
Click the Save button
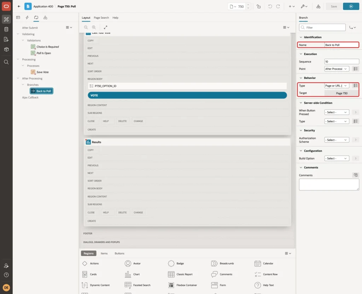click(x=334, y=6)
